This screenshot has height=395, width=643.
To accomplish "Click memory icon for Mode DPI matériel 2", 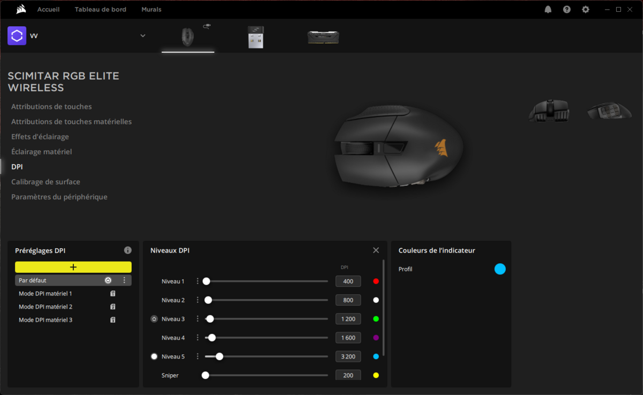I will [x=113, y=307].
